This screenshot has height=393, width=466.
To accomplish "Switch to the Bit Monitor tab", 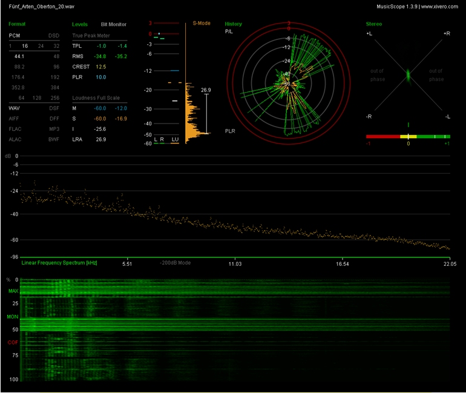I will [114, 24].
